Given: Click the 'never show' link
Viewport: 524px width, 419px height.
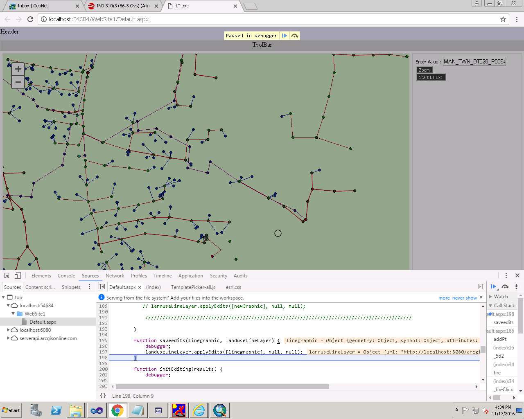Looking at the screenshot, I should pyautogui.click(x=464, y=298).
